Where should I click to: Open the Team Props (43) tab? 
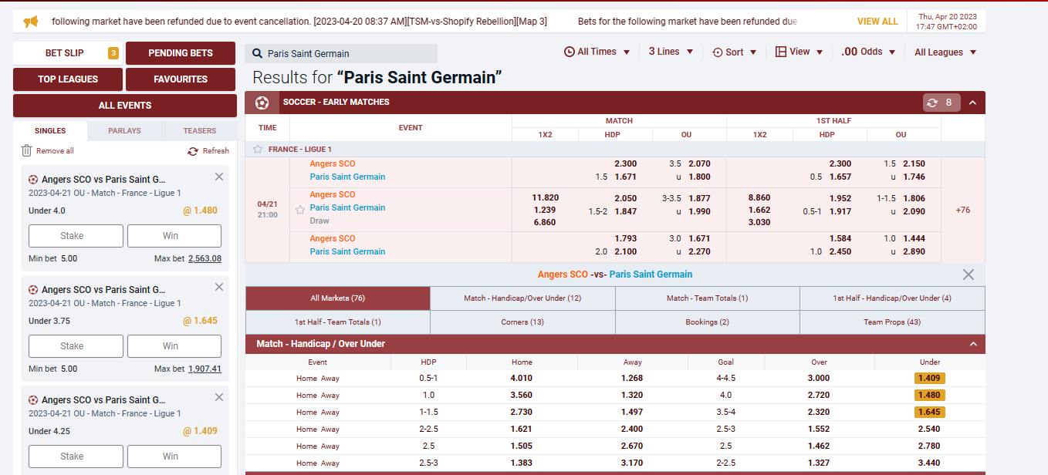[892, 322]
